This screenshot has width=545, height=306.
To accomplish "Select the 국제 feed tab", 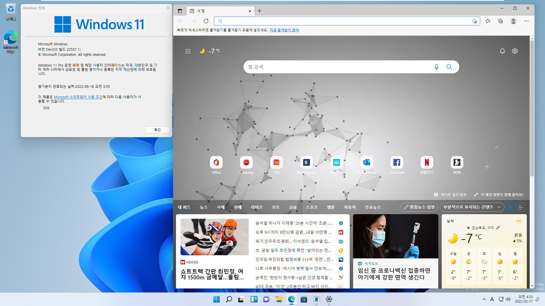I will pyautogui.click(x=221, y=207).
